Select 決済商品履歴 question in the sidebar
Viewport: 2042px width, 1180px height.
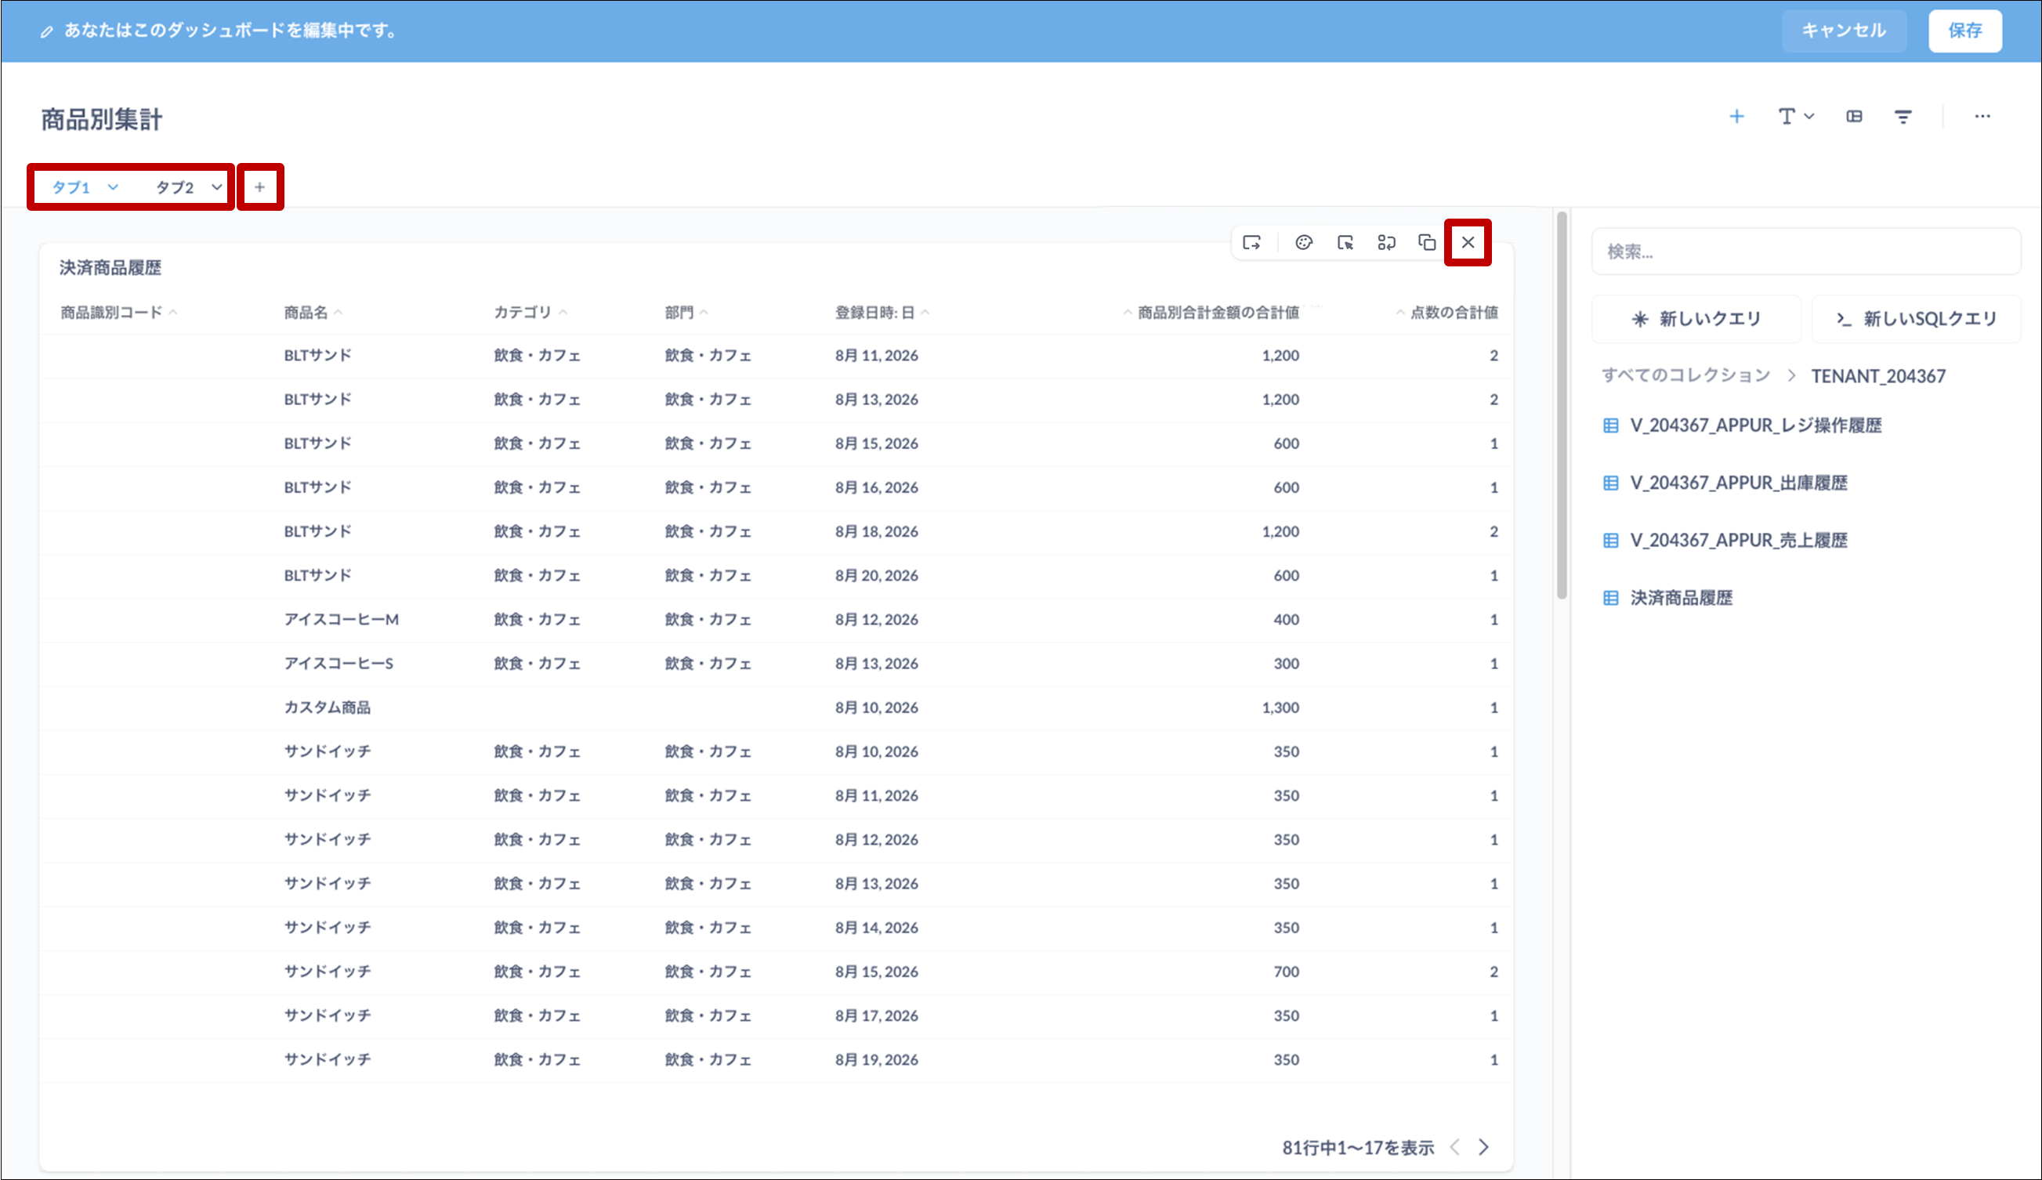(1667, 598)
